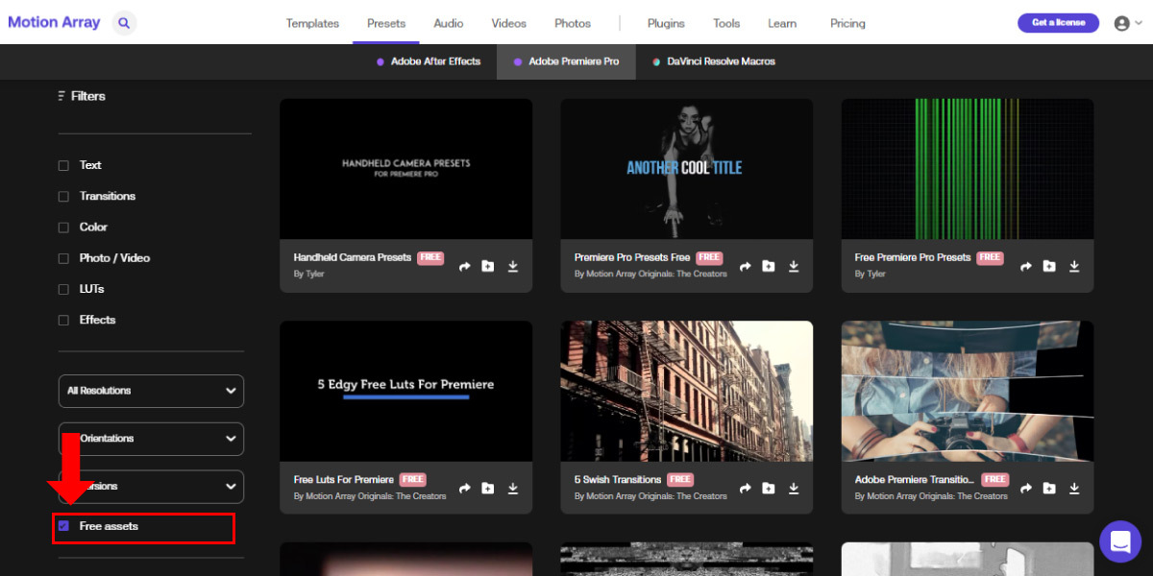Tick the Text filter checkbox
The width and height of the screenshot is (1153, 576).
[x=63, y=165]
